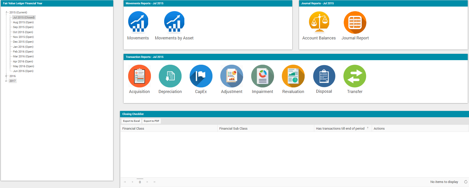The image size is (469, 188).
Task: Go to previous page of checklist
Action: pos(132,182)
